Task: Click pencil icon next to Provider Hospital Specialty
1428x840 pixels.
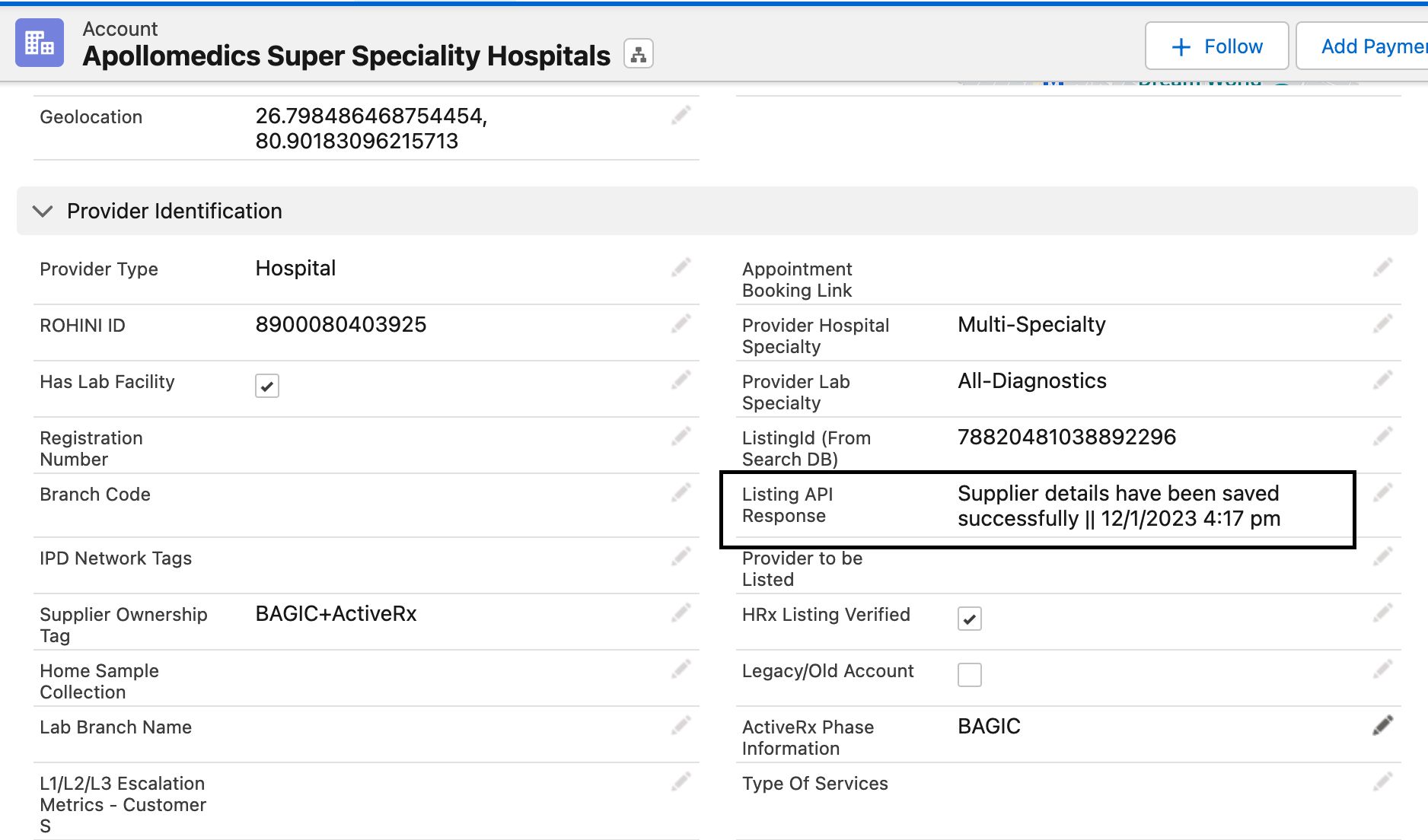Action: tap(1382, 324)
